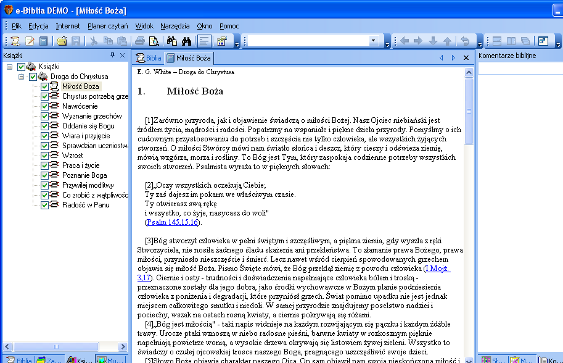Click the tile horizontally windows icon
The image size is (563, 363).
pyautogui.click(x=497, y=41)
